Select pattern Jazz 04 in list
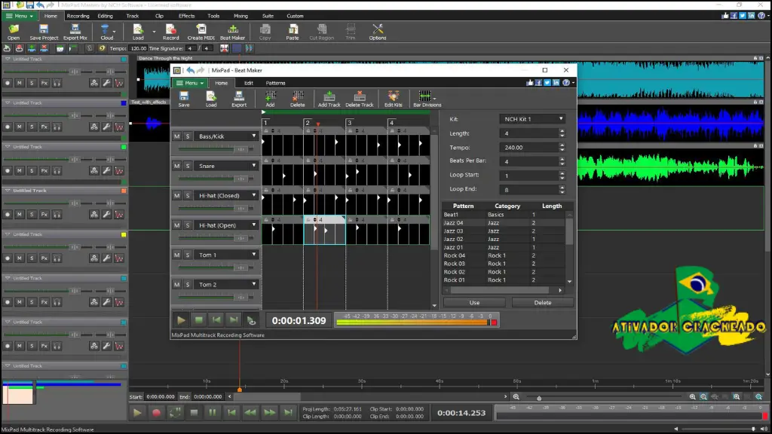The width and height of the screenshot is (772, 434). 503,223
